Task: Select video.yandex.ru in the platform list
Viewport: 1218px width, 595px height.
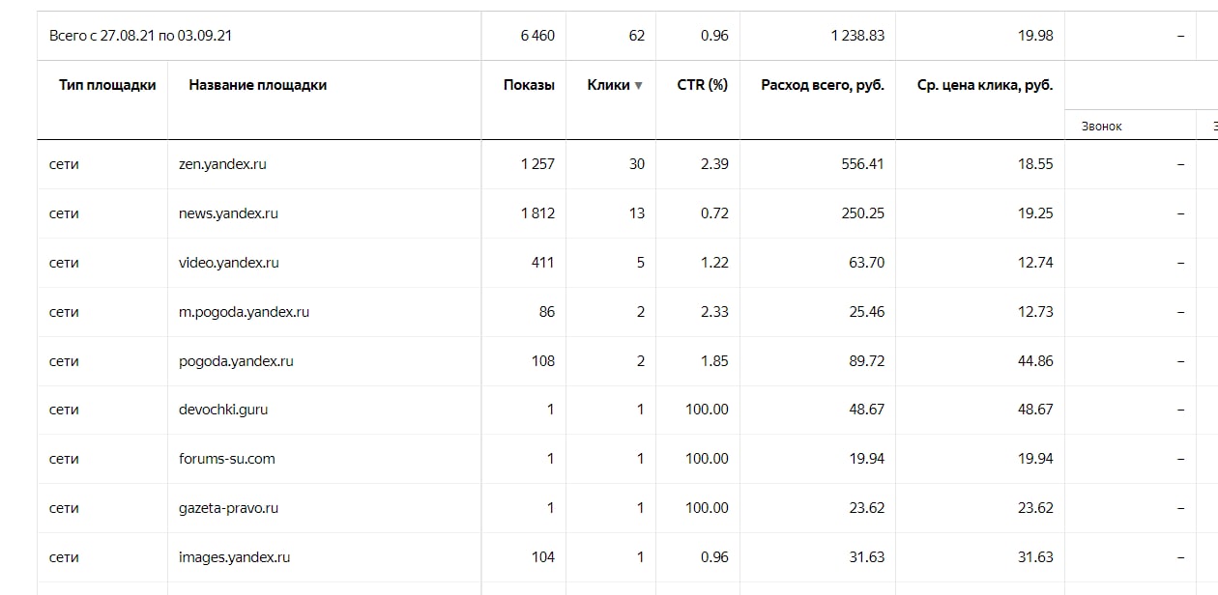Action: pyautogui.click(x=229, y=263)
